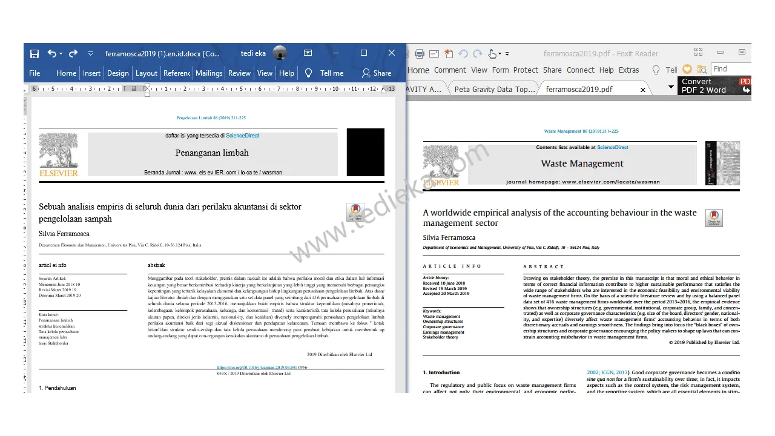The width and height of the screenshot is (775, 436).
Task: Click the first-line indent marker on Word ruler
Action: click(147, 87)
